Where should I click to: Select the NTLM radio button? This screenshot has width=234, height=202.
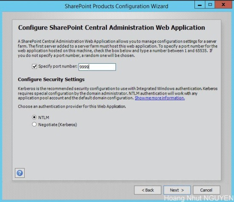pos(34,117)
